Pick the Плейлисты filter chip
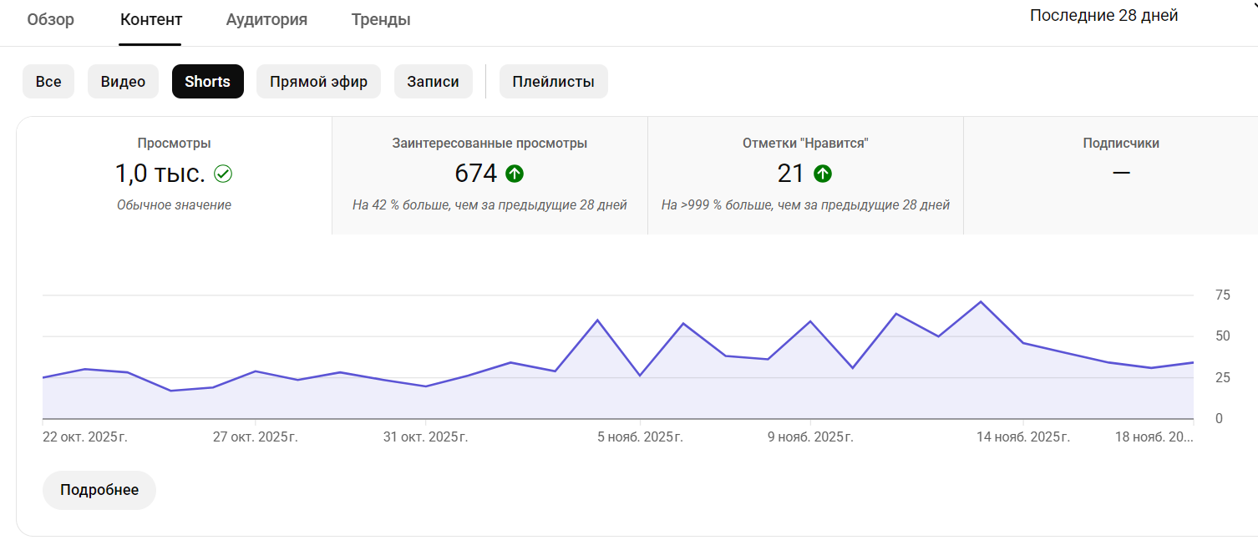This screenshot has height=540, width=1258. (553, 82)
